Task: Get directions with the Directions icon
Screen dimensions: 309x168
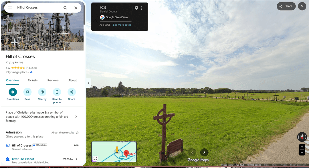Action: [13, 92]
